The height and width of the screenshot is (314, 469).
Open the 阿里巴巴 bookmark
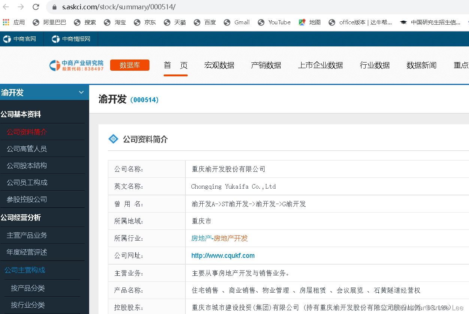49,22
